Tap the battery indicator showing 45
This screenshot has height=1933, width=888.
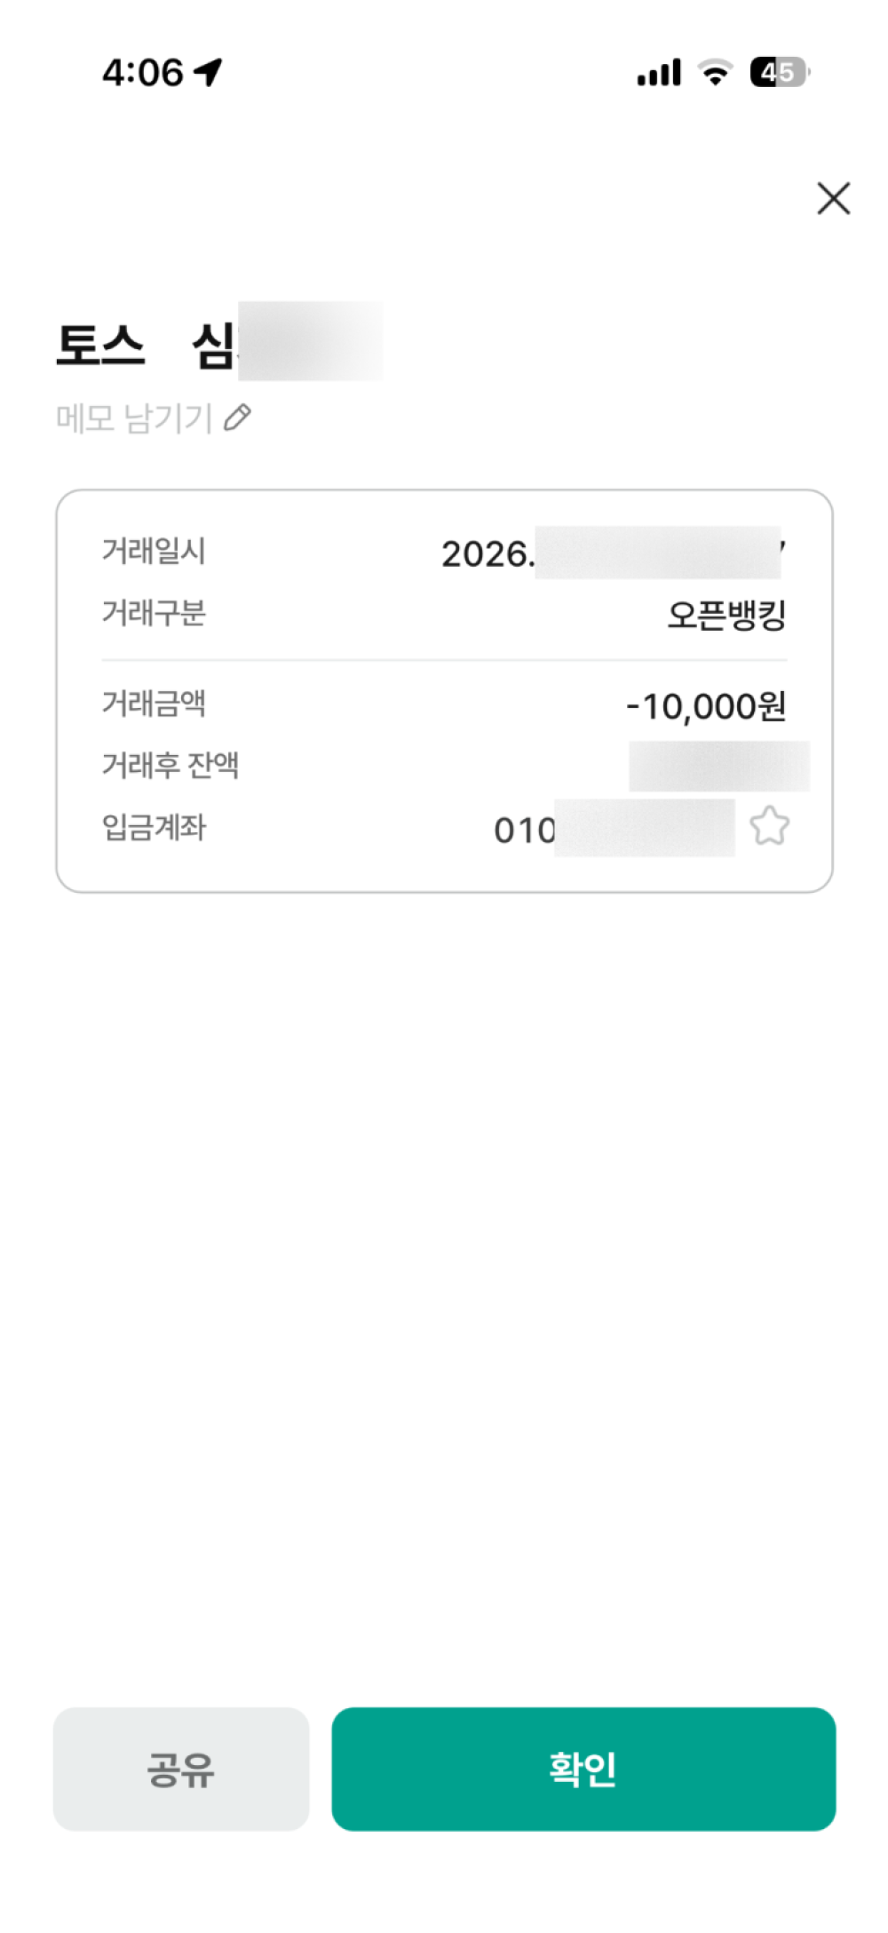click(x=780, y=72)
